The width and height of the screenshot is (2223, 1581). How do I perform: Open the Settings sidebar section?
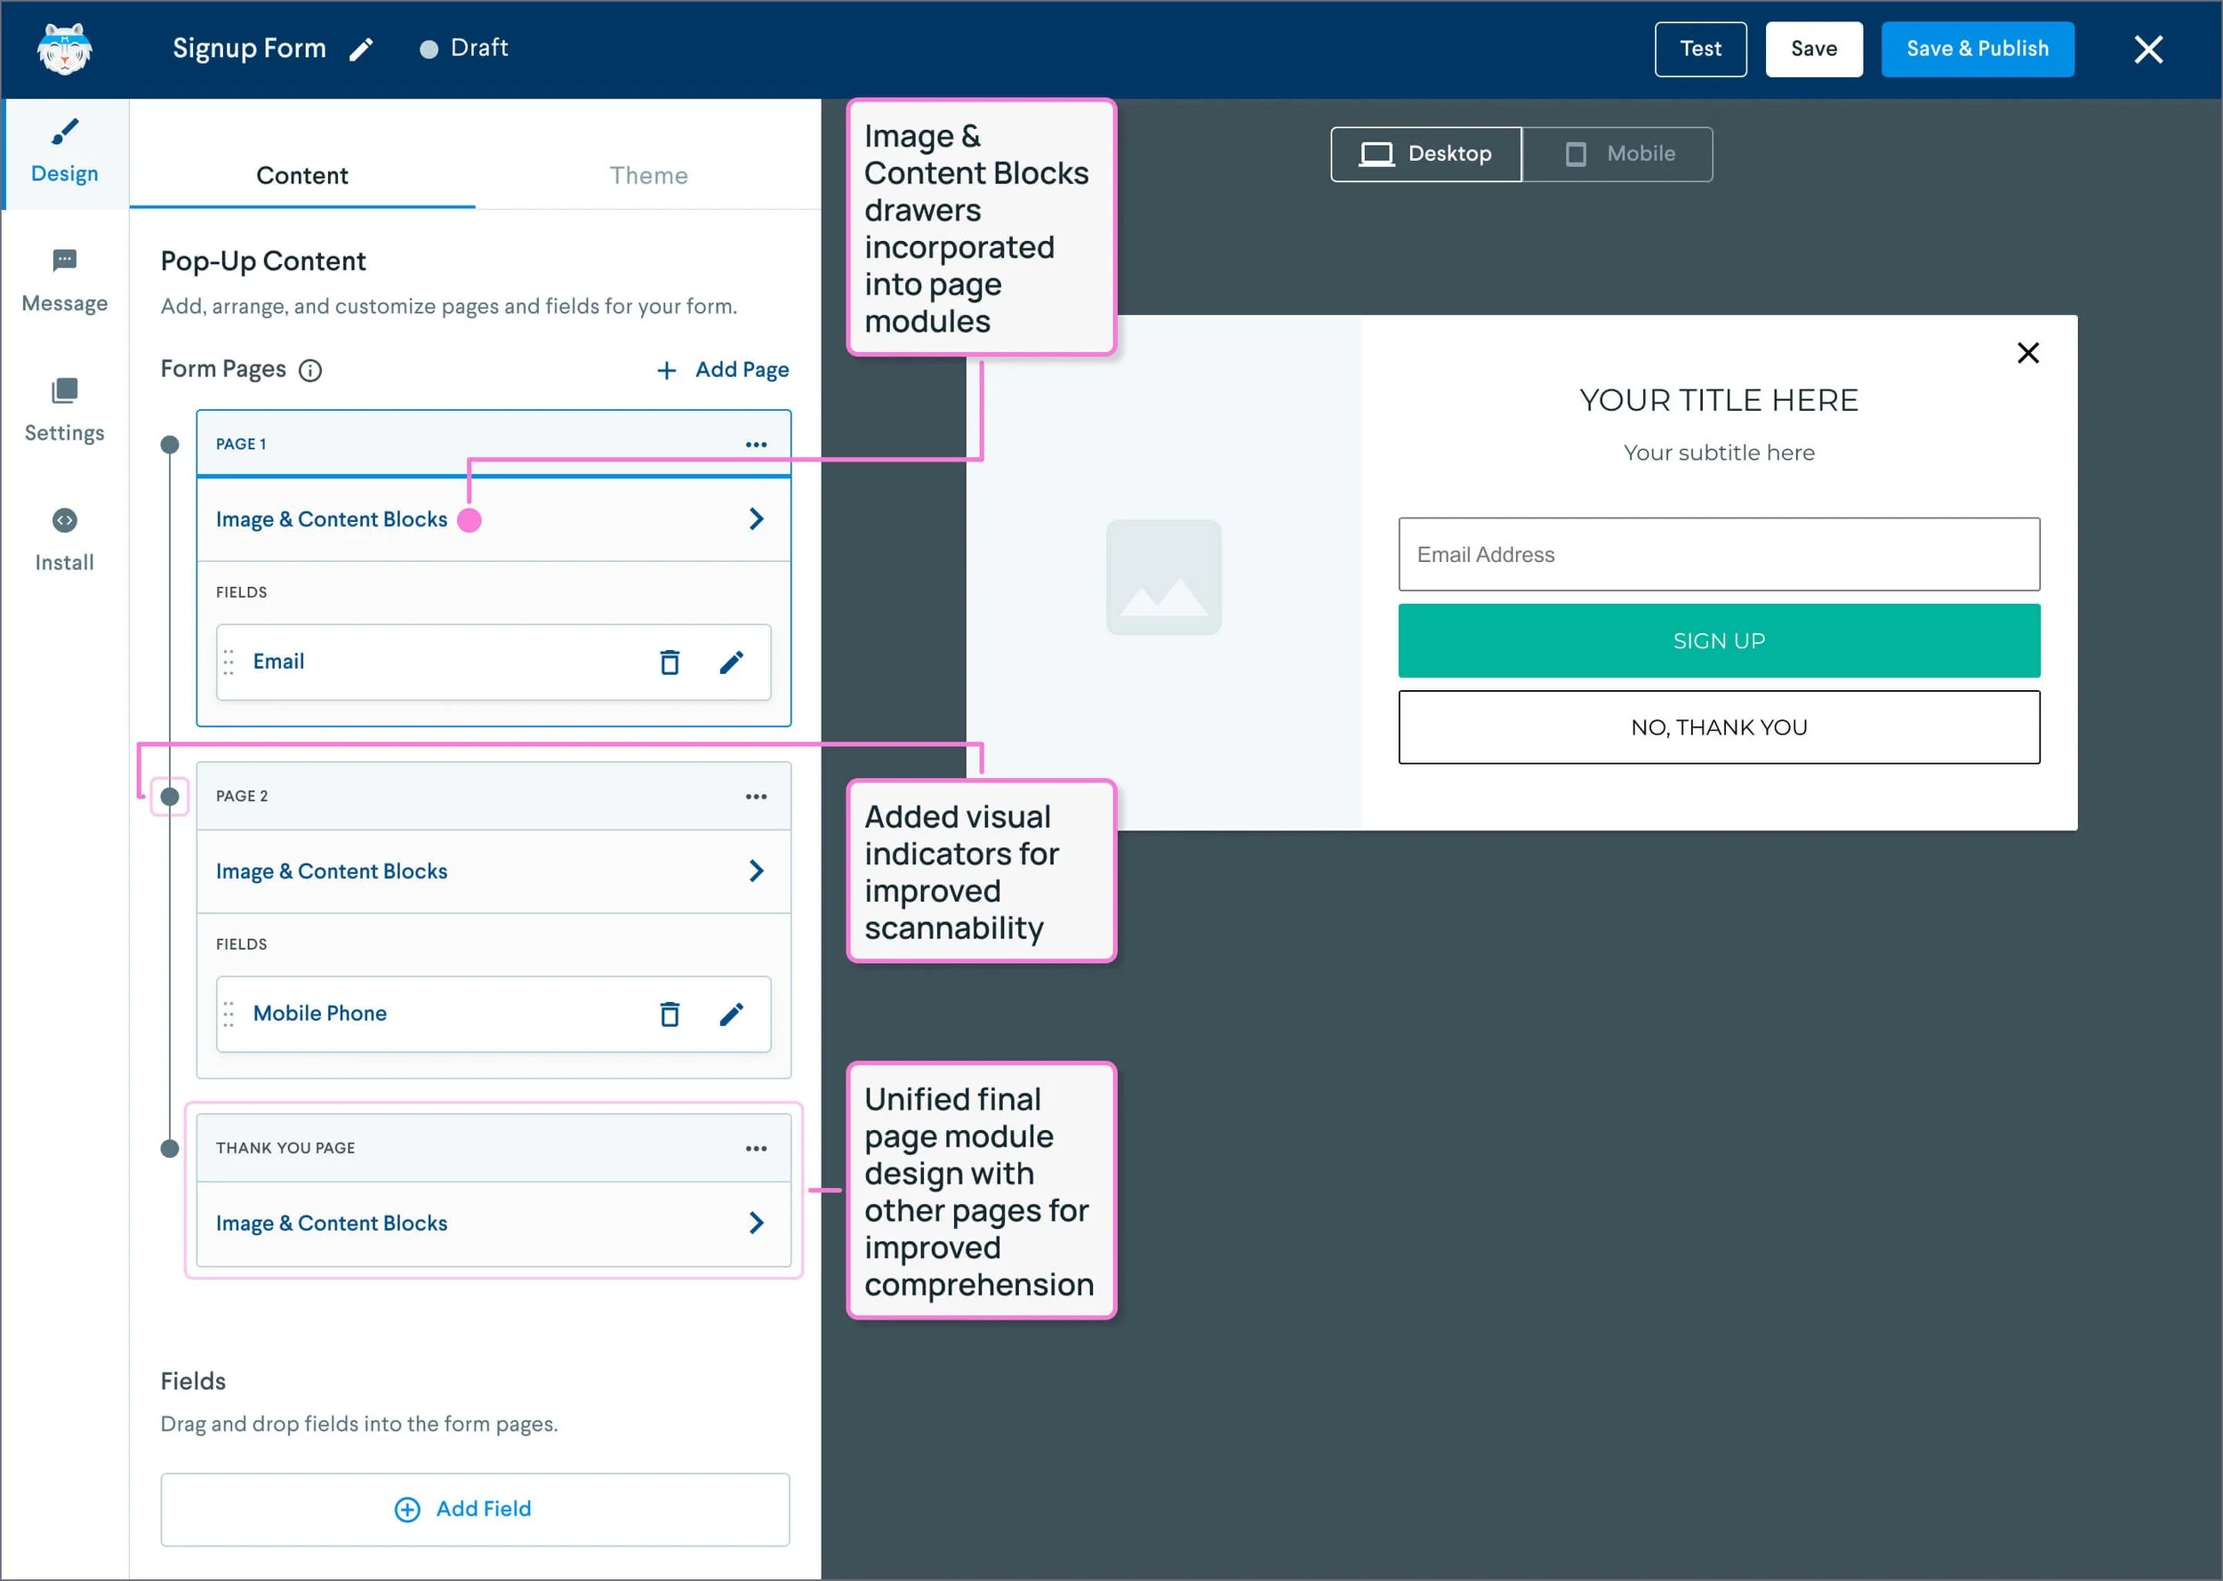(64, 410)
